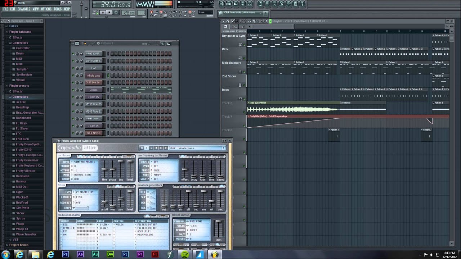461x259 pixels.
Task: Mute the reFX Nexus channel LED
Action: pyautogui.click(x=73, y=133)
